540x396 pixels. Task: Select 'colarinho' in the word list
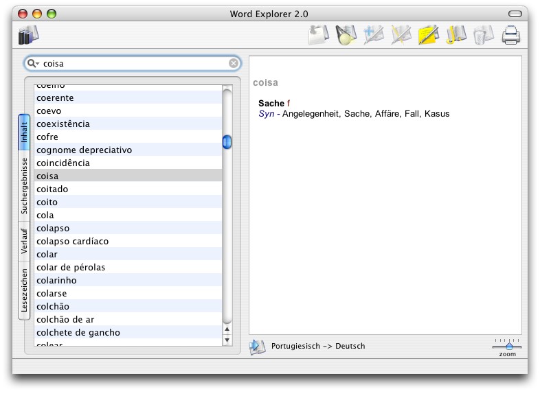pyautogui.click(x=128, y=281)
